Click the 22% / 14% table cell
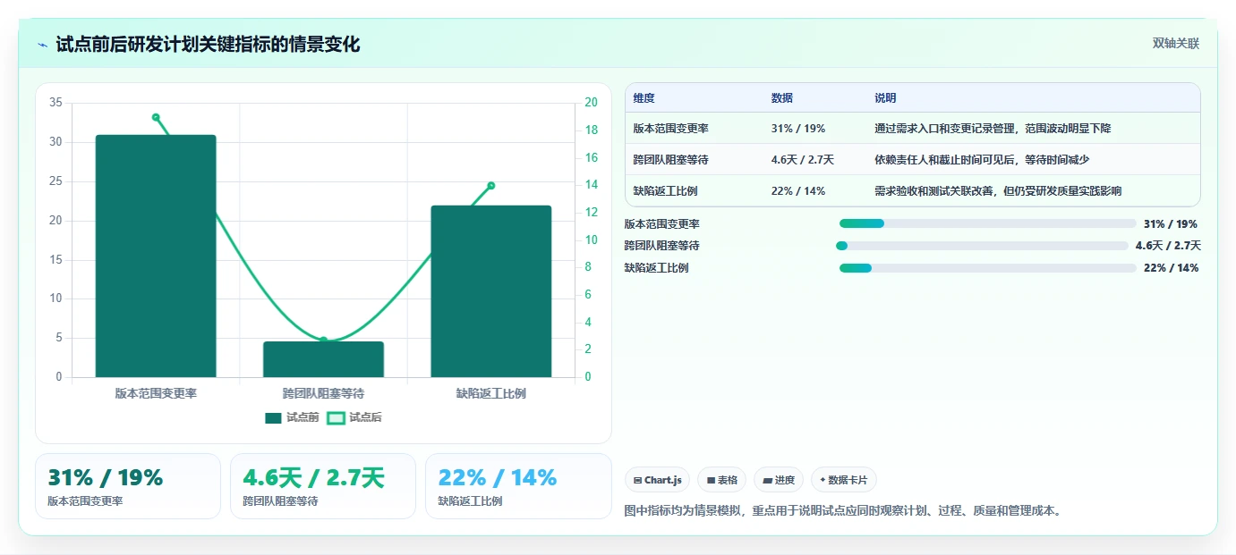The height and width of the screenshot is (555, 1236). [x=797, y=191]
